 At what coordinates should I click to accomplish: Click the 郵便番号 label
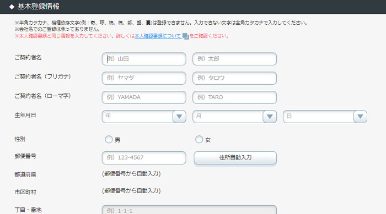(25, 156)
